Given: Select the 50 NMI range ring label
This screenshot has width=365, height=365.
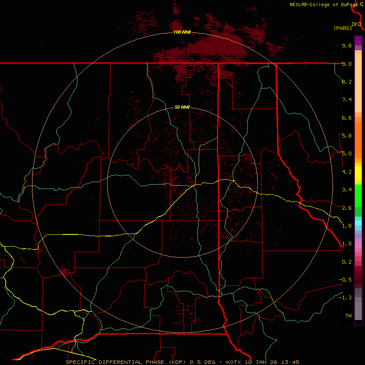Looking at the screenshot, I should (x=182, y=107).
